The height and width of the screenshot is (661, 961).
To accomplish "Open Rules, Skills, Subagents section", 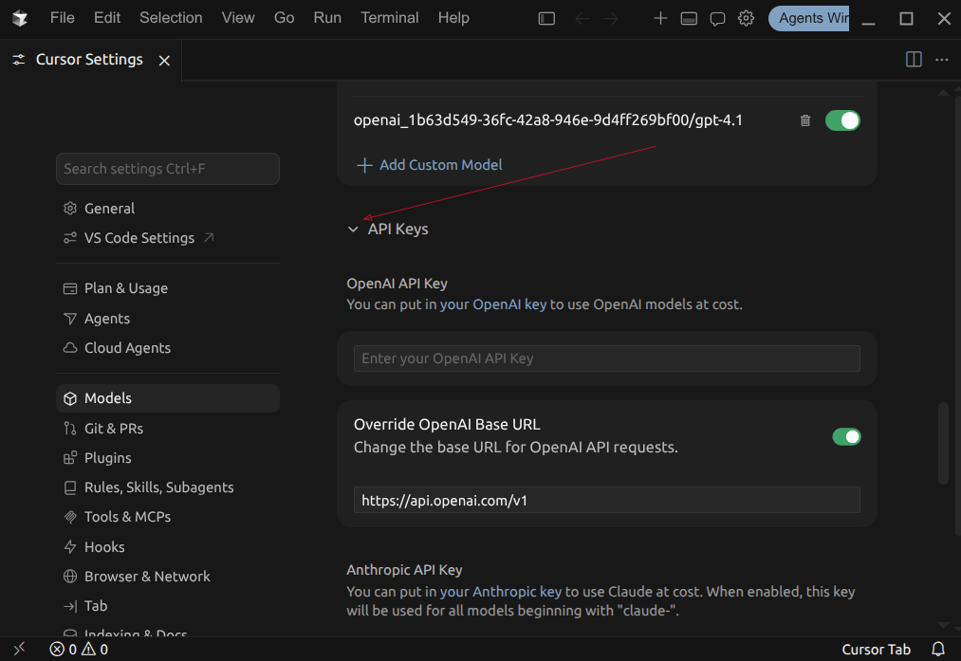I will pos(168,487).
